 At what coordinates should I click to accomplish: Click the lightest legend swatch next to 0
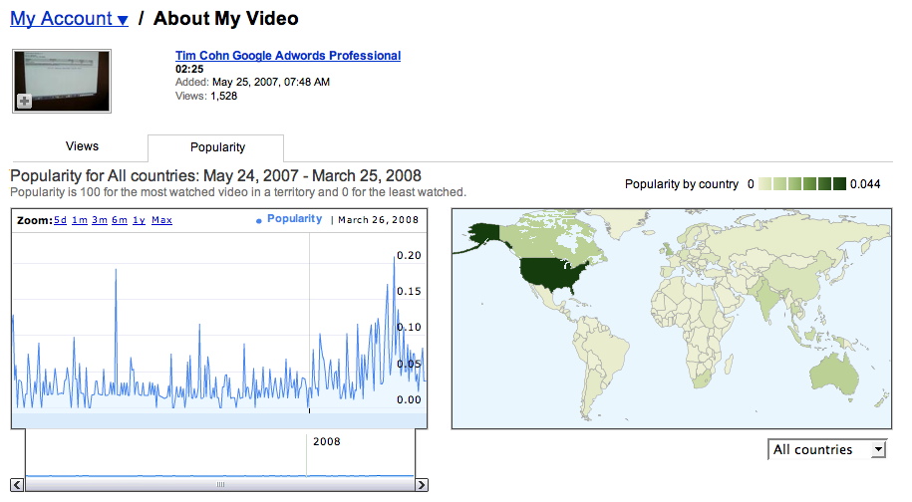[x=765, y=184]
